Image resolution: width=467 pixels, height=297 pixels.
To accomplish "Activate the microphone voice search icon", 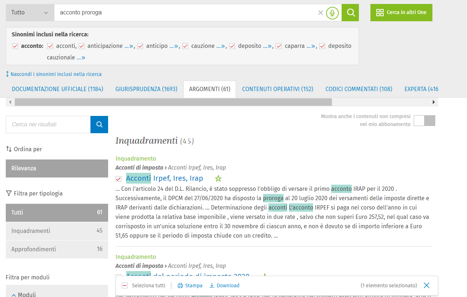I will coord(332,13).
